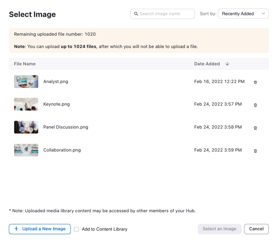The width and height of the screenshot is (277, 243).
Task: Enable Add to Content Library checkbox
Action: click(76, 229)
